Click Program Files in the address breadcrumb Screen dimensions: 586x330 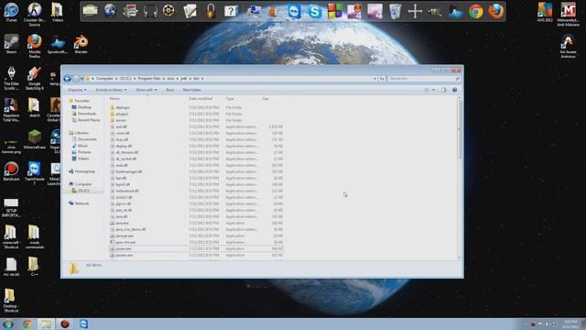[149, 79]
